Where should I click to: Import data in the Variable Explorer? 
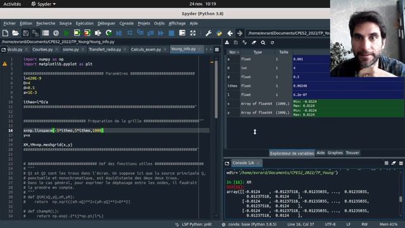tap(227, 42)
